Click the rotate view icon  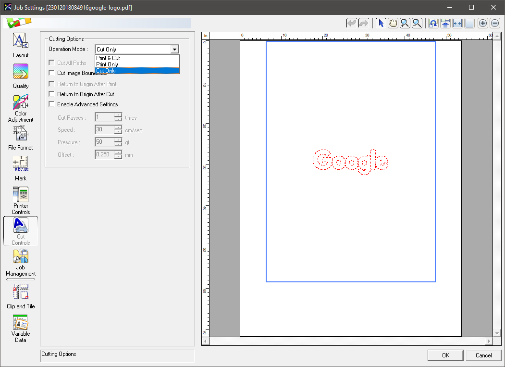433,23
